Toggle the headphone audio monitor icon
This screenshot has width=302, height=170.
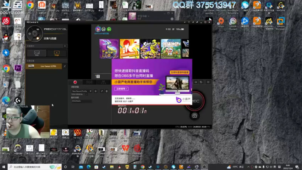[x=196, y=82]
